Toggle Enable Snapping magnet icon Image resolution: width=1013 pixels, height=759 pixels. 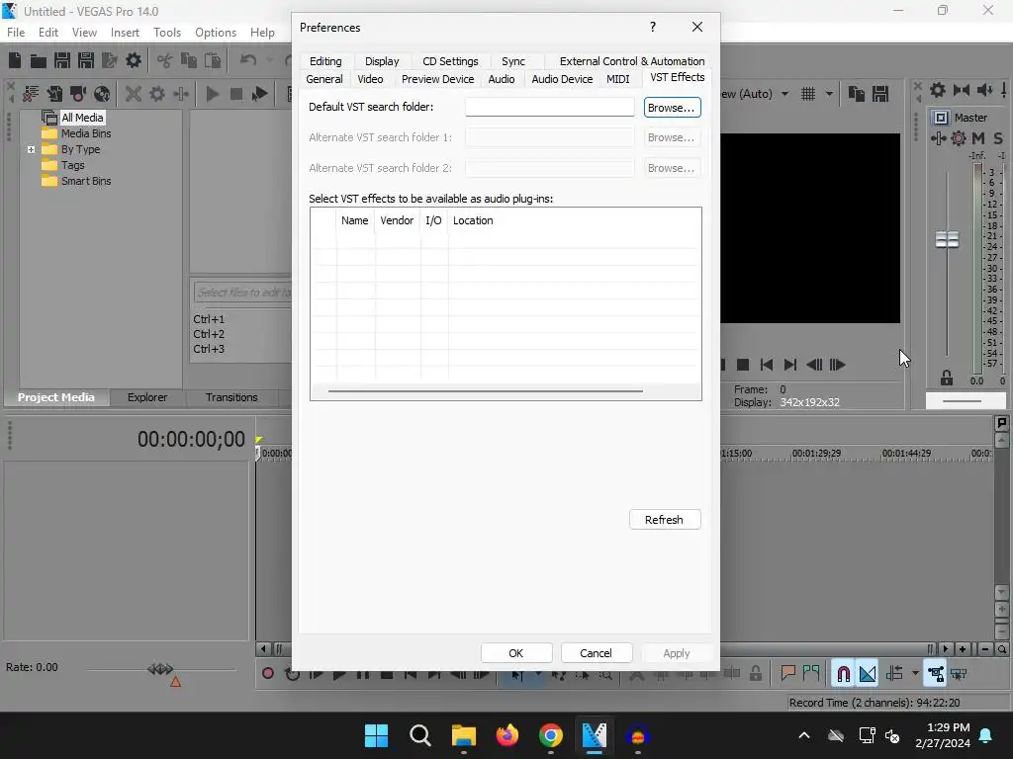(x=843, y=674)
